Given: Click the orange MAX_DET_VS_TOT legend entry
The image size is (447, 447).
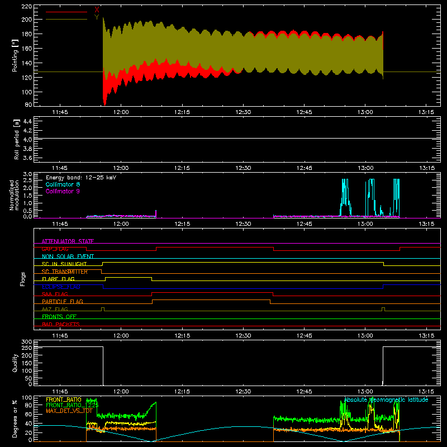Looking at the screenshot, I should [69, 411].
